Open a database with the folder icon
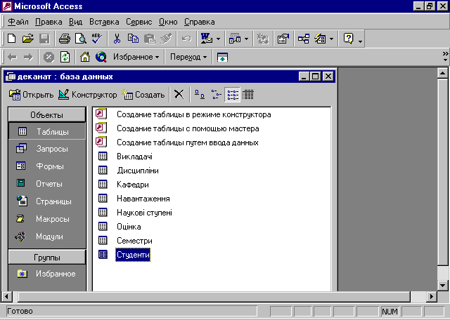Screen dimensions: 450x320 click(28, 39)
